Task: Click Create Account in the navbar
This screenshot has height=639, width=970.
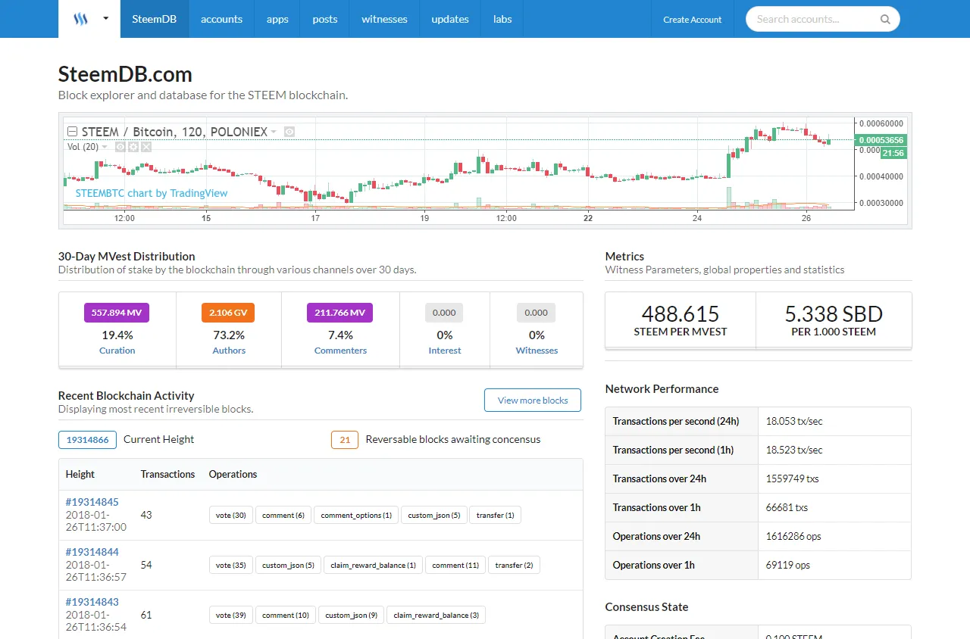Action: click(693, 20)
